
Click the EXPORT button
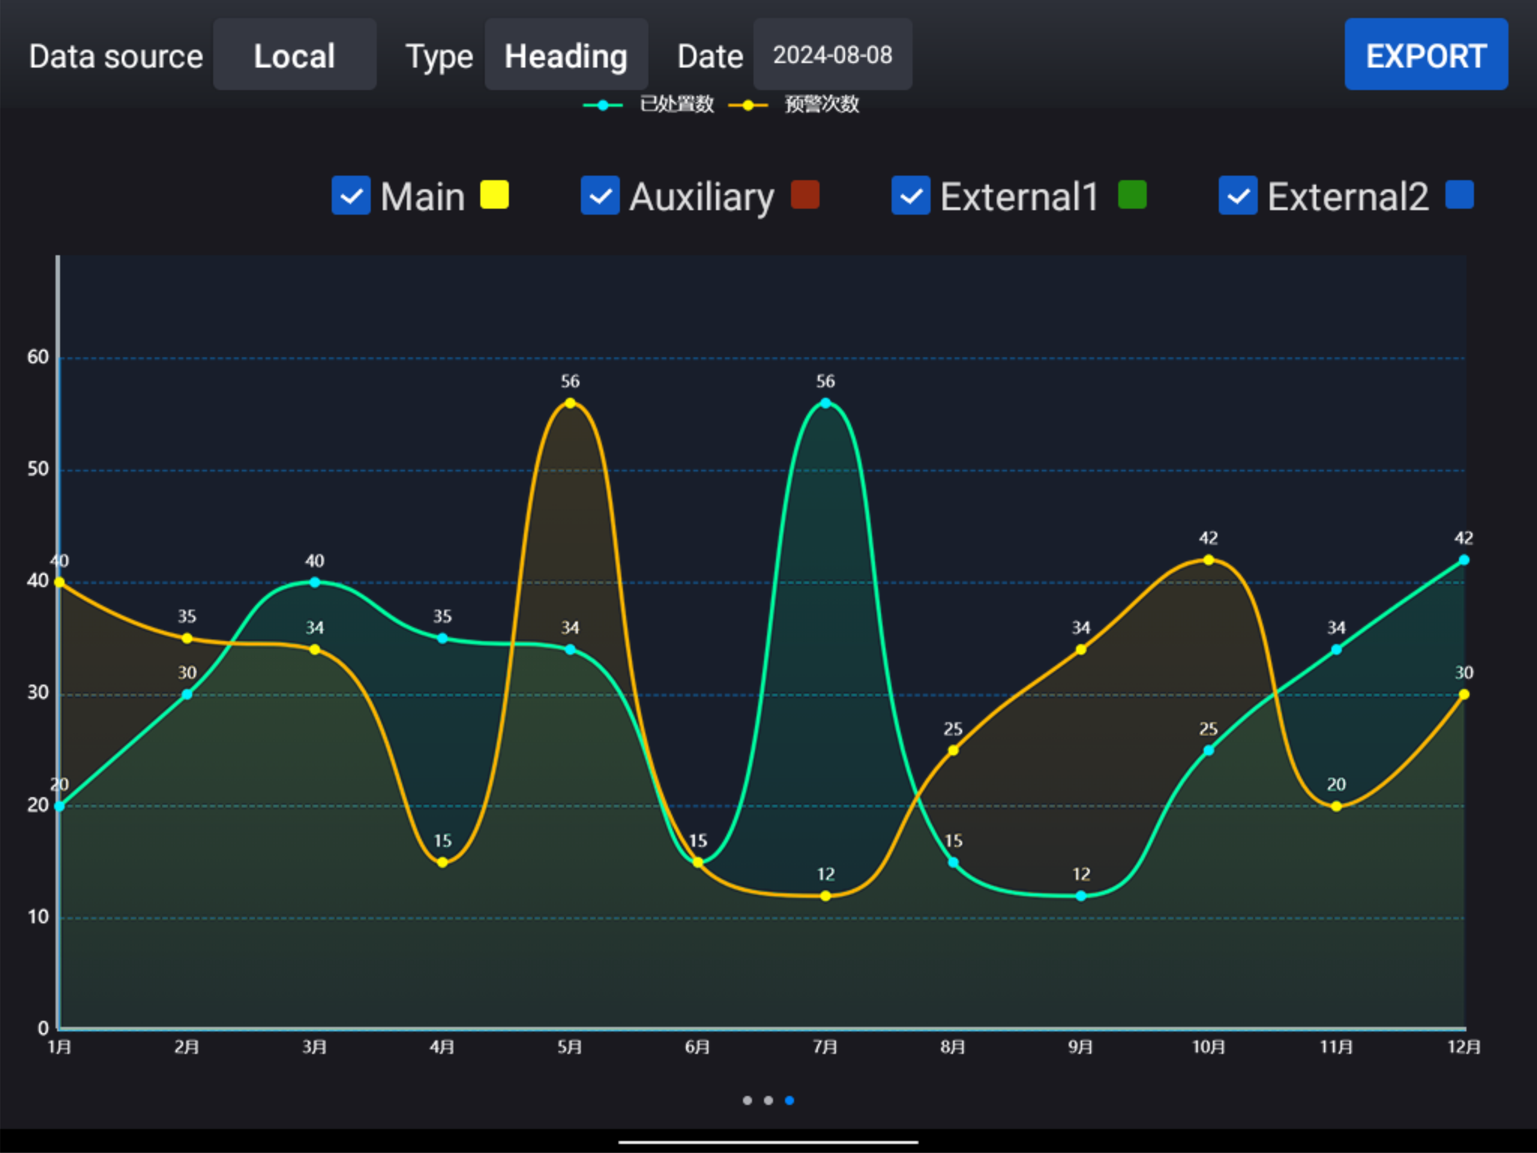pos(1426,55)
